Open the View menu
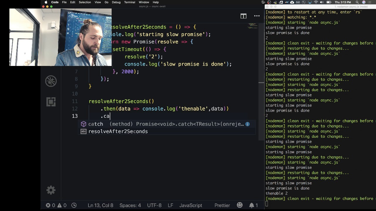The image size is (376, 211). click(98, 2)
